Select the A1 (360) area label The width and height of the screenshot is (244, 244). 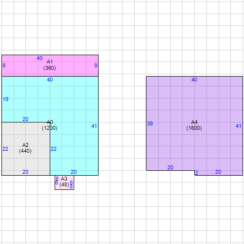pyautogui.click(x=50, y=65)
